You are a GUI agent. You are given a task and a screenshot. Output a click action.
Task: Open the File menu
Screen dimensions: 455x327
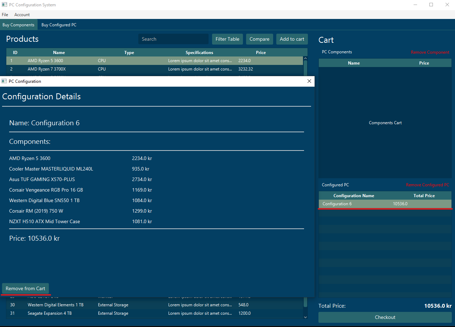(x=5, y=15)
